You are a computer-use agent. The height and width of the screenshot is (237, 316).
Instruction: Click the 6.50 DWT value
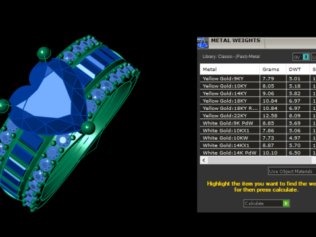(294, 153)
